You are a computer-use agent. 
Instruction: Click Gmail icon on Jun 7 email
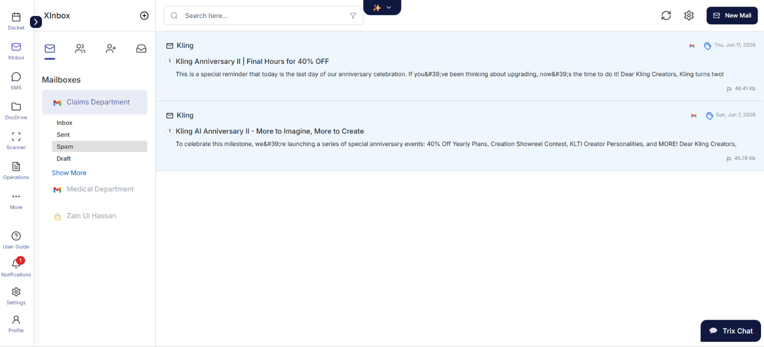(x=694, y=116)
